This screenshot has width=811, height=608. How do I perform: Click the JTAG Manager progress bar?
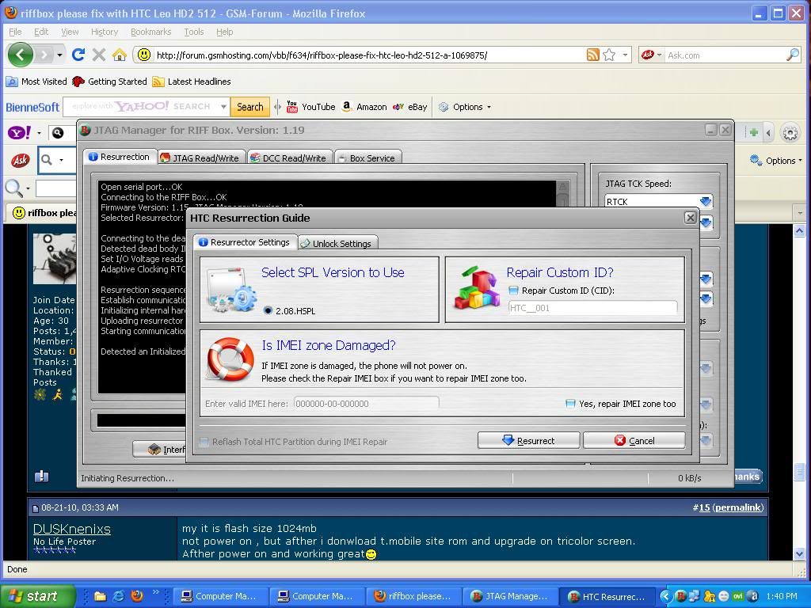tap(141, 420)
